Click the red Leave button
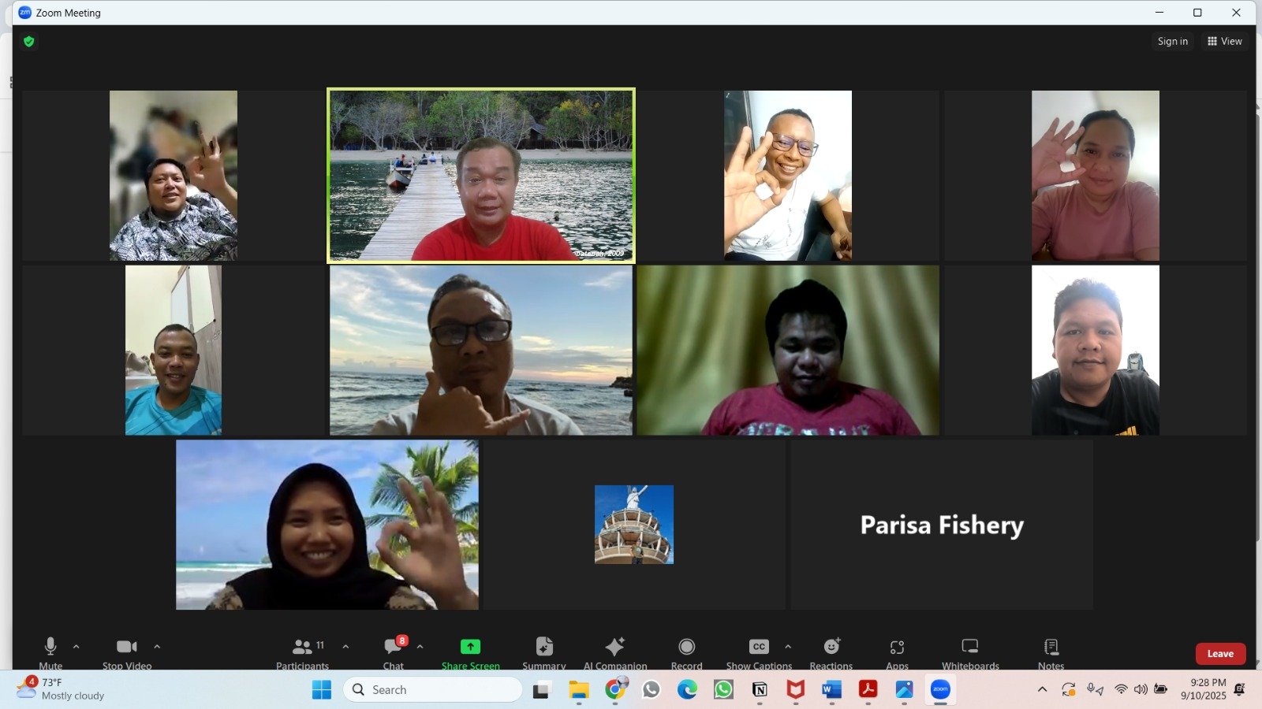This screenshot has width=1262, height=709. coord(1220,654)
